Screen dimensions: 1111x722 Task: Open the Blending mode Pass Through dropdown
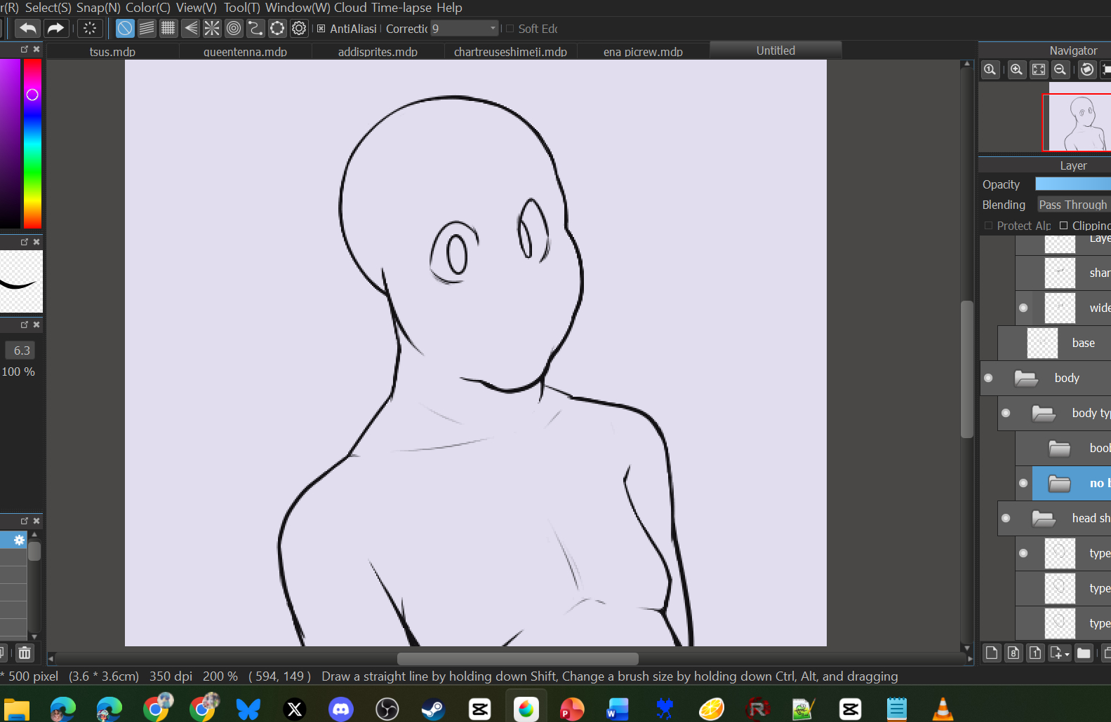click(1072, 205)
